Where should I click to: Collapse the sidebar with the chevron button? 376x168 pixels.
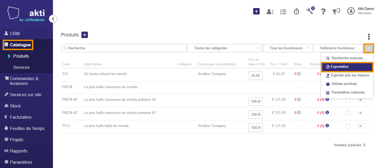(x=53, y=19)
